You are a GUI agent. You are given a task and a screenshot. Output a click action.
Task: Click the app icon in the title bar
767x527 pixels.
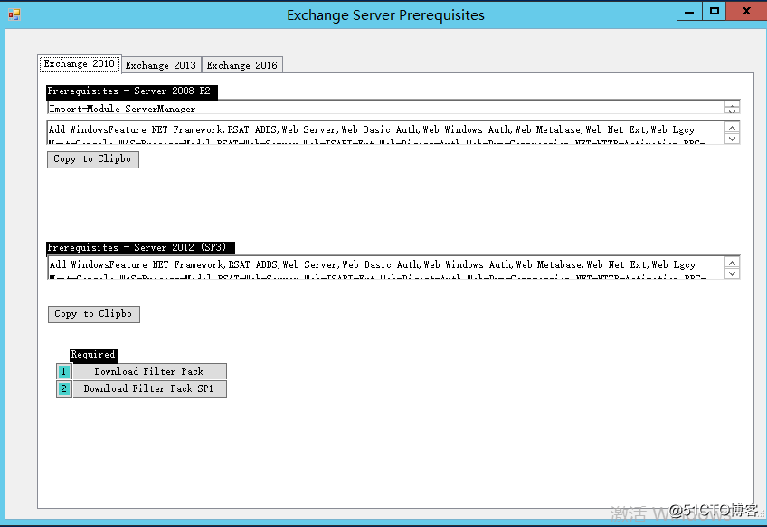click(14, 14)
